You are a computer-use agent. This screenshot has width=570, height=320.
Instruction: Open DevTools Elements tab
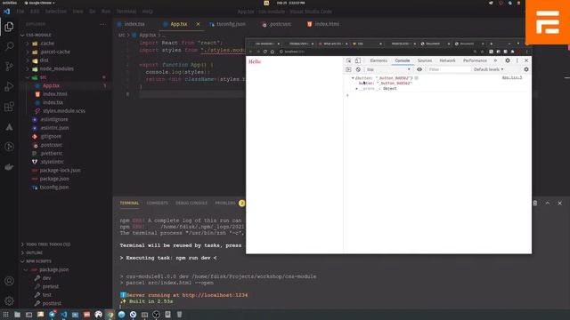pos(379,60)
